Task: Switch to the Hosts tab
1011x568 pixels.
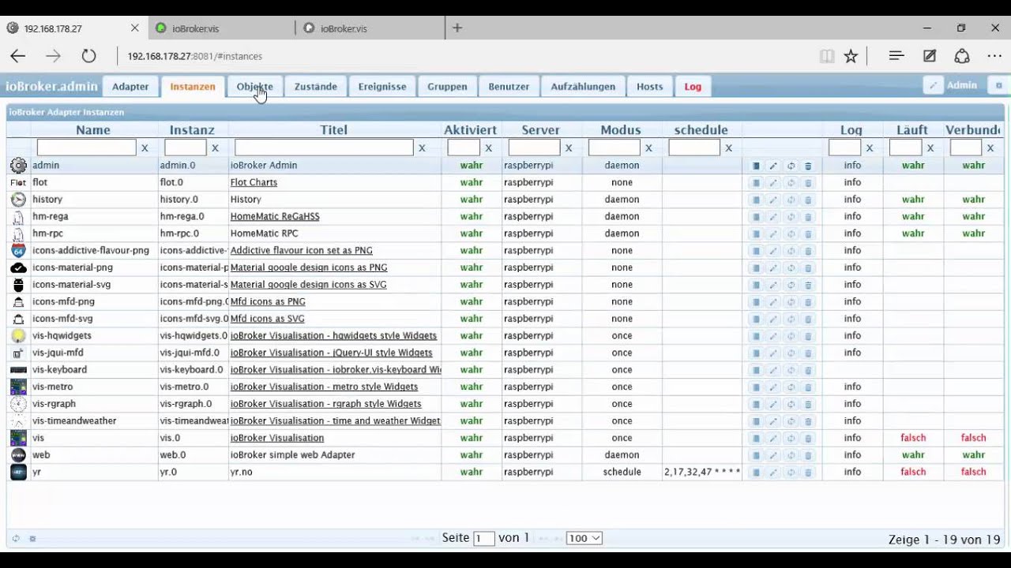Action: click(x=650, y=87)
